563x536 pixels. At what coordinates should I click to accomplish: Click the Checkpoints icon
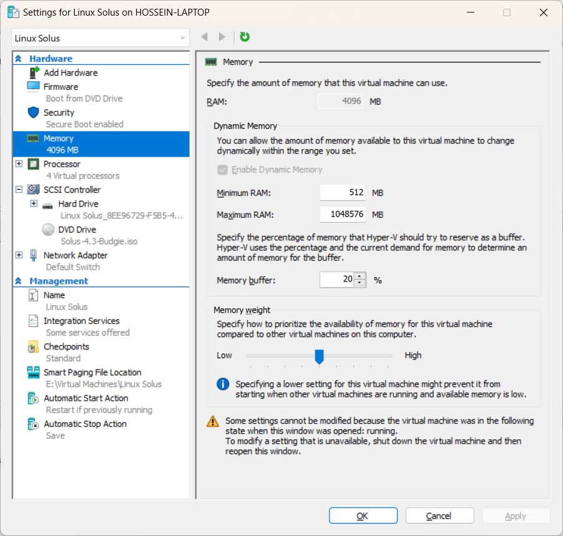[33, 347]
